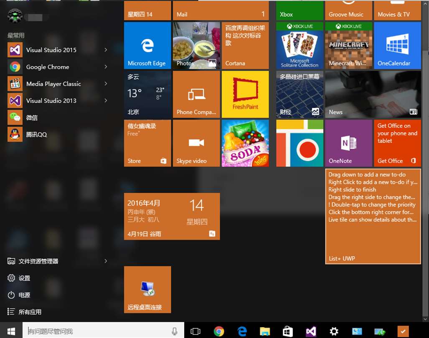Launch 腾讯QQ from the list
The height and width of the screenshot is (338, 429).
58,135
